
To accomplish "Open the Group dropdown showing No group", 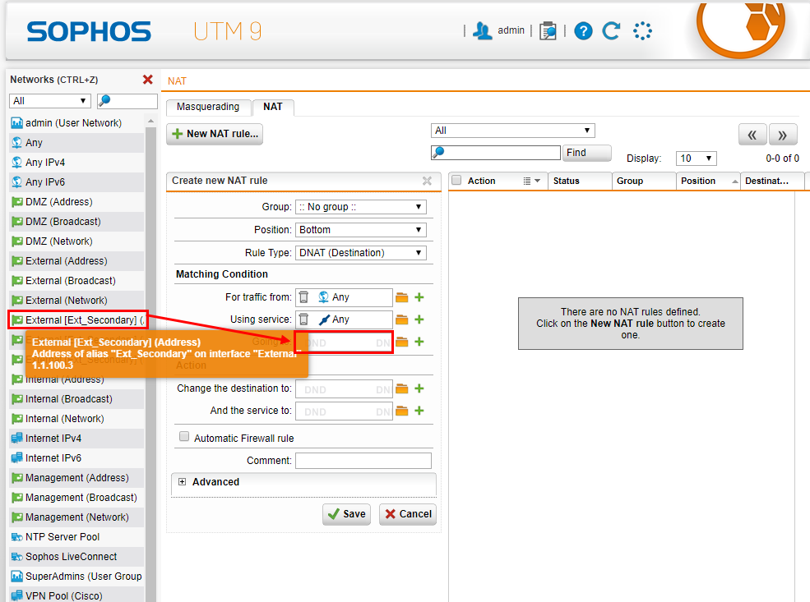I will point(360,207).
